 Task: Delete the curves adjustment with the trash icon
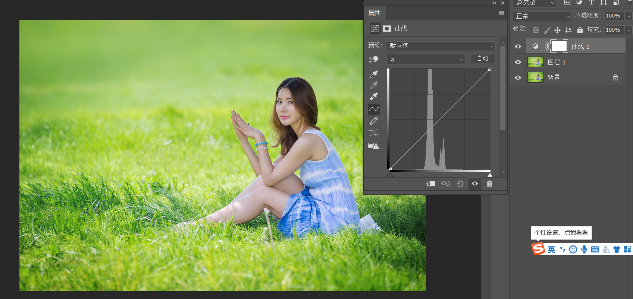coord(489,184)
